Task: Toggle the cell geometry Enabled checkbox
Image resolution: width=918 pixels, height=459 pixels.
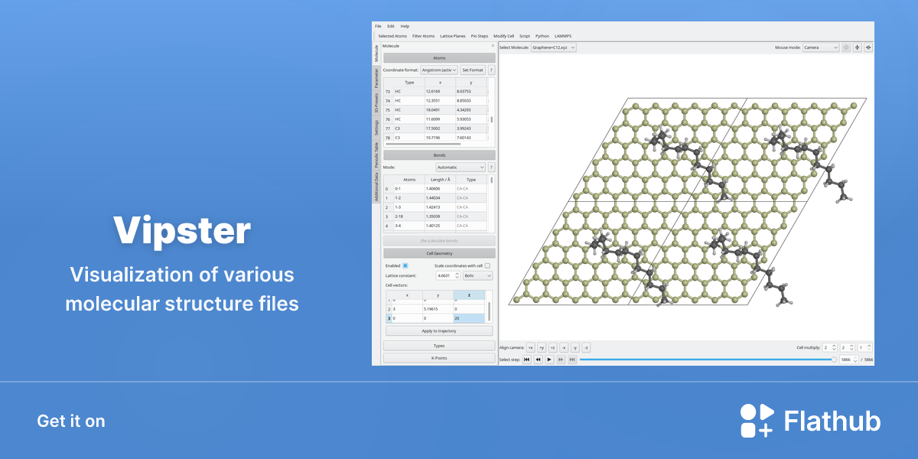Action: [405, 265]
